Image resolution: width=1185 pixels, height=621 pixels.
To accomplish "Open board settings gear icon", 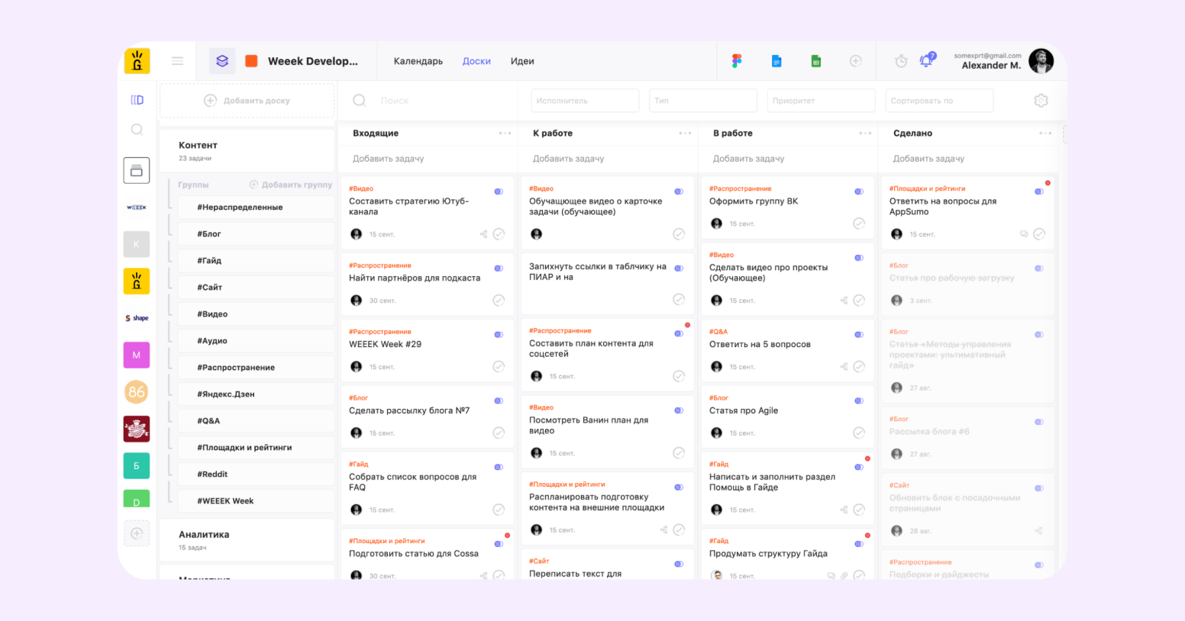I will [1041, 101].
